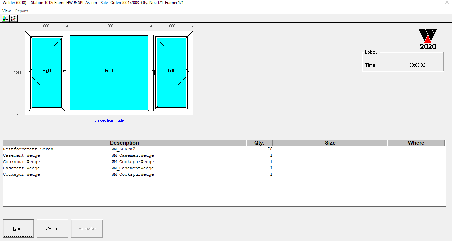Click the Where column header
Viewport: 452px width, 241px height.
(416, 143)
